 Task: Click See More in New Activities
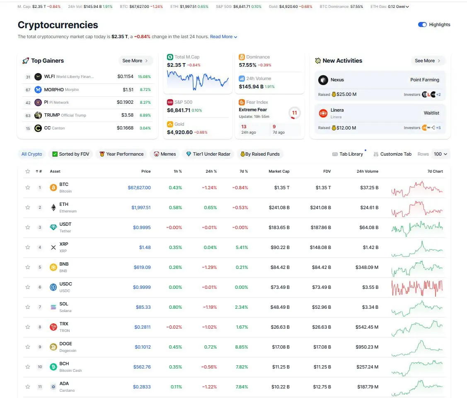pyautogui.click(x=428, y=61)
